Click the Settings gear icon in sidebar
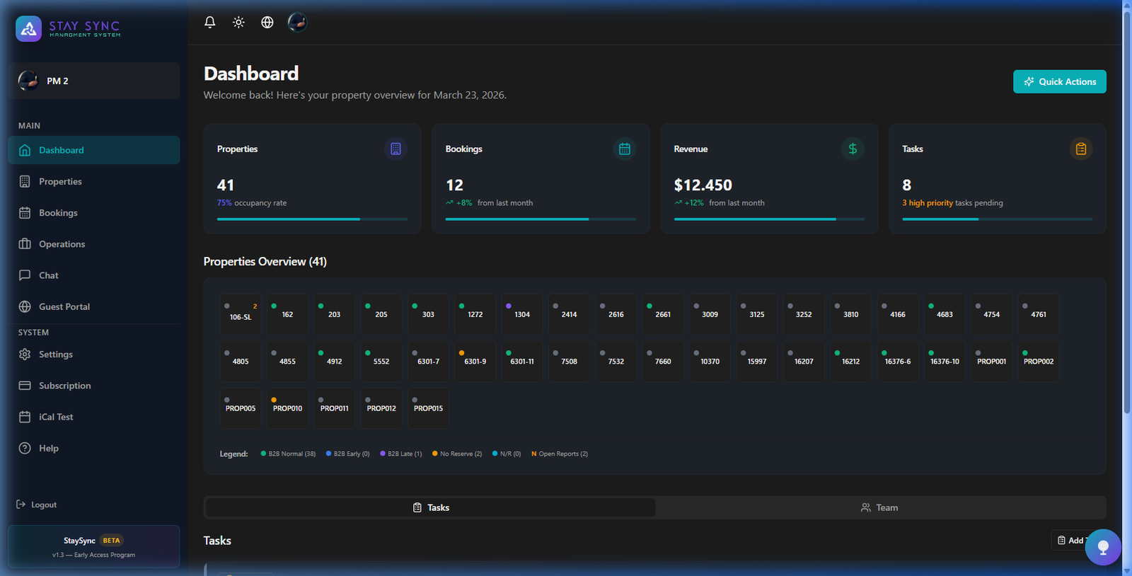This screenshot has height=576, width=1132. coord(25,354)
